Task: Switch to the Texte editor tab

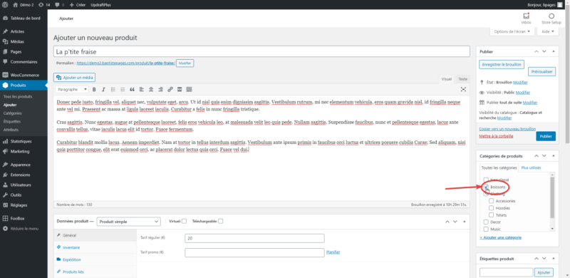Action: 462,79
